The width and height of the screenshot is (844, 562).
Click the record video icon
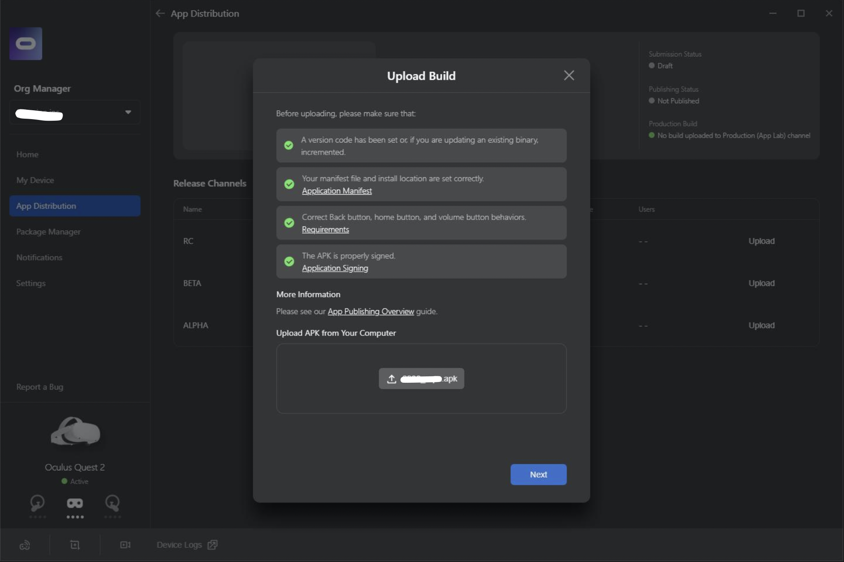125,545
